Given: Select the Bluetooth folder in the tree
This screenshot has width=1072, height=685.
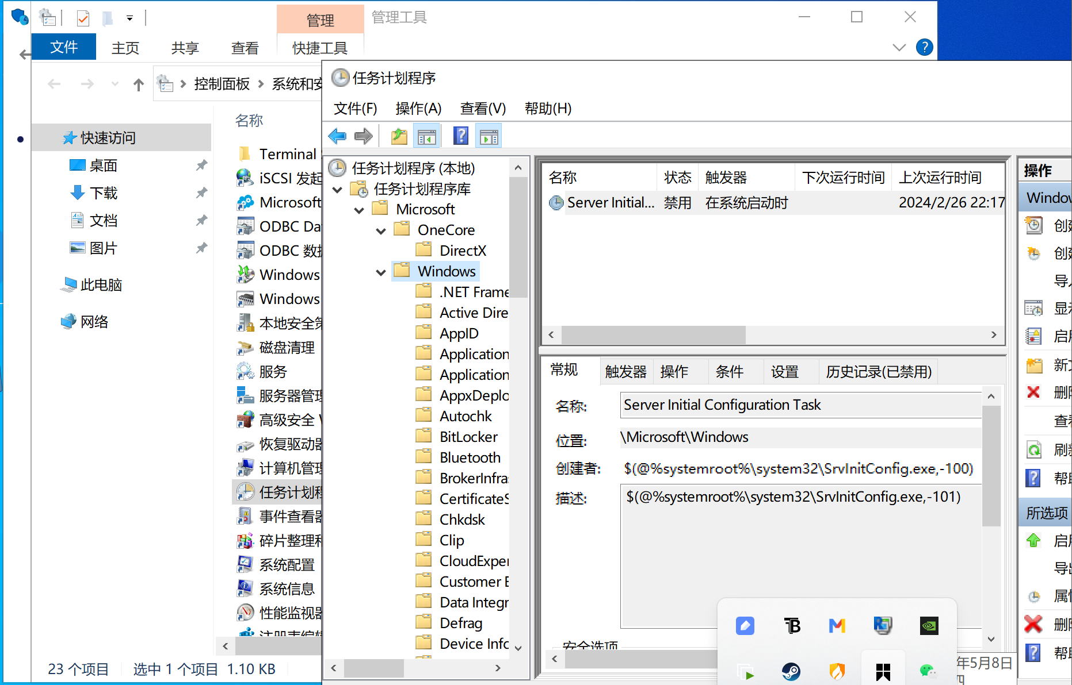Looking at the screenshot, I should 459,457.
